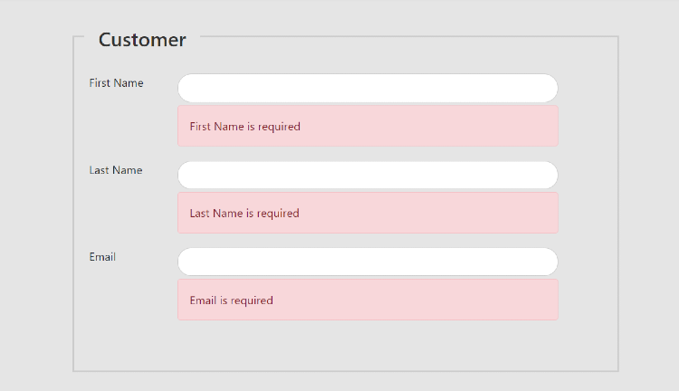Click the "Email is required" error message
This screenshot has height=391, width=679.
pyautogui.click(x=368, y=300)
